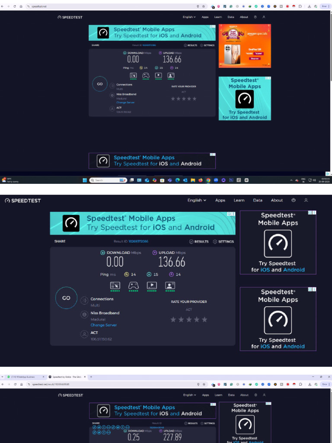Click video streaming icon in middle screenshot

pos(152,286)
